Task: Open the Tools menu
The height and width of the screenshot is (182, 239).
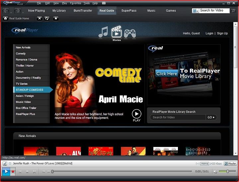Action: click(x=87, y=3)
